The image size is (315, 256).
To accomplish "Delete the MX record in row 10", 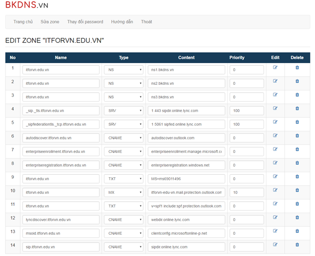I will (x=297, y=190).
